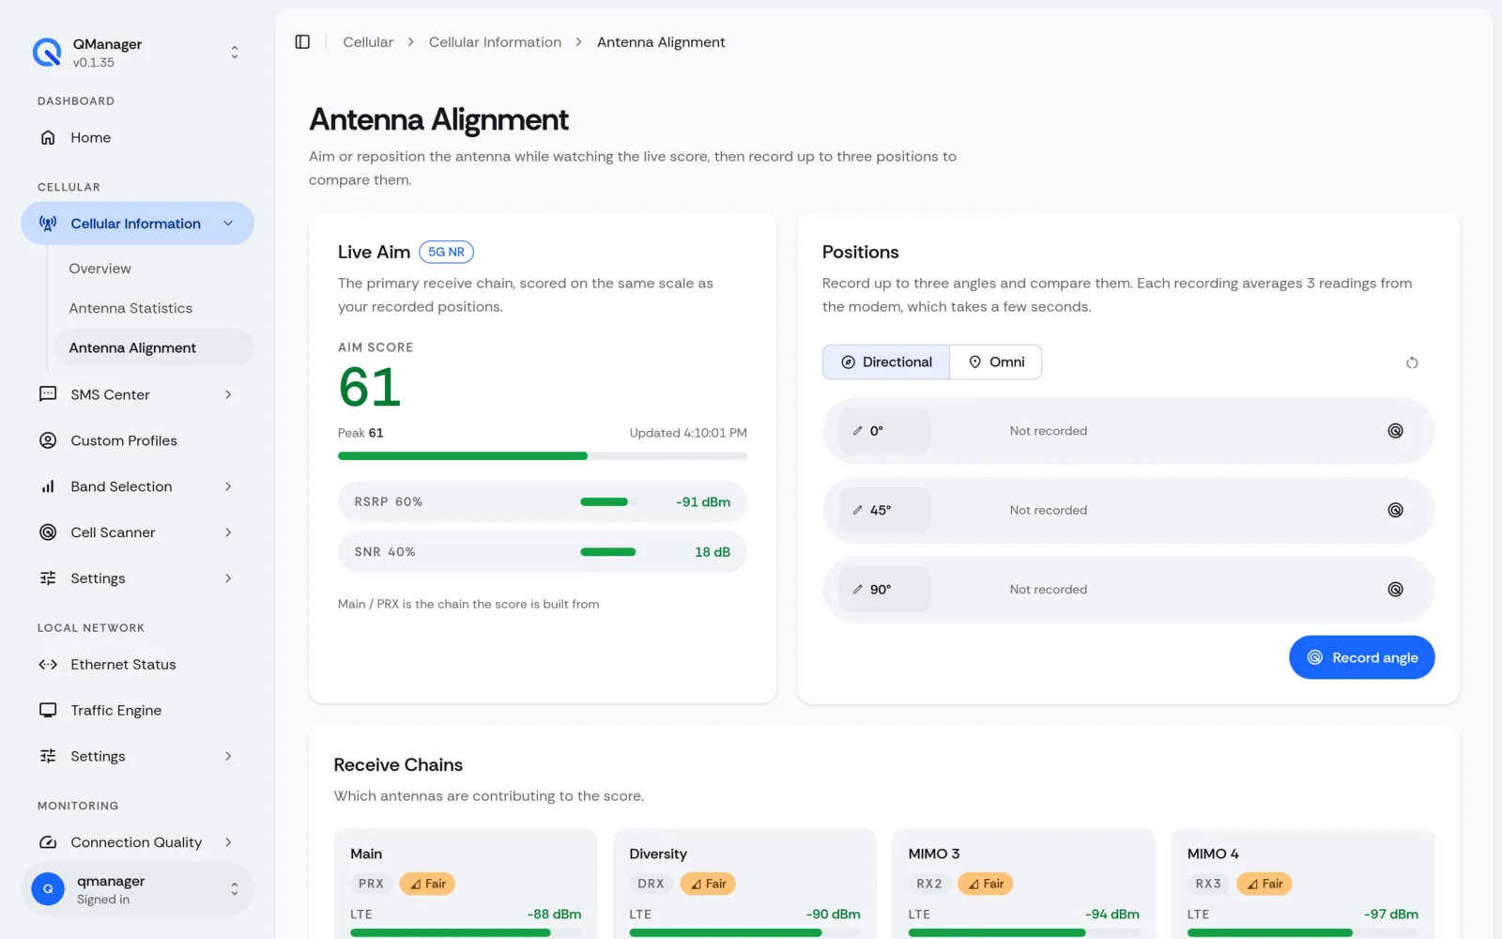1502x939 pixels.
Task: Open Ethernet Status page
Action: point(138,665)
